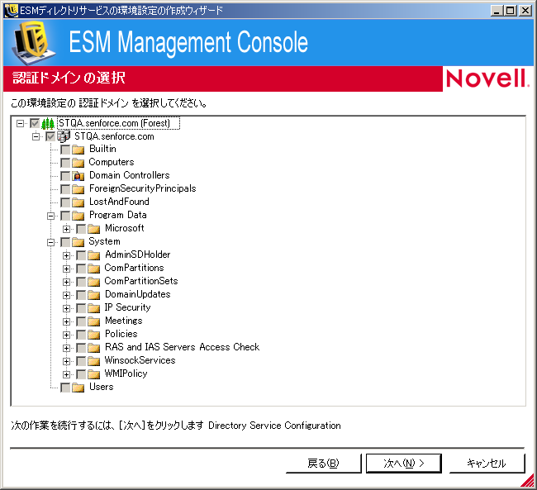
Task: Expand the Meetings node
Action: click(x=66, y=321)
